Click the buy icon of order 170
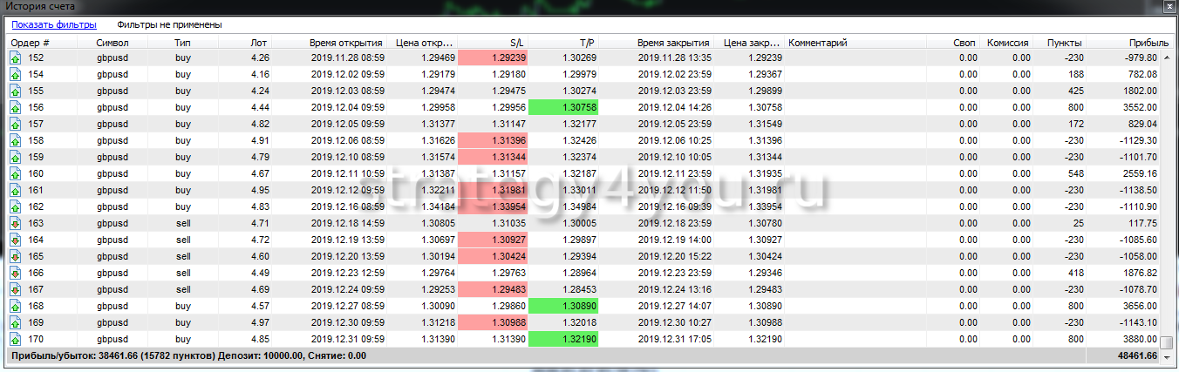The height and width of the screenshot is (372, 1179). click(15, 339)
